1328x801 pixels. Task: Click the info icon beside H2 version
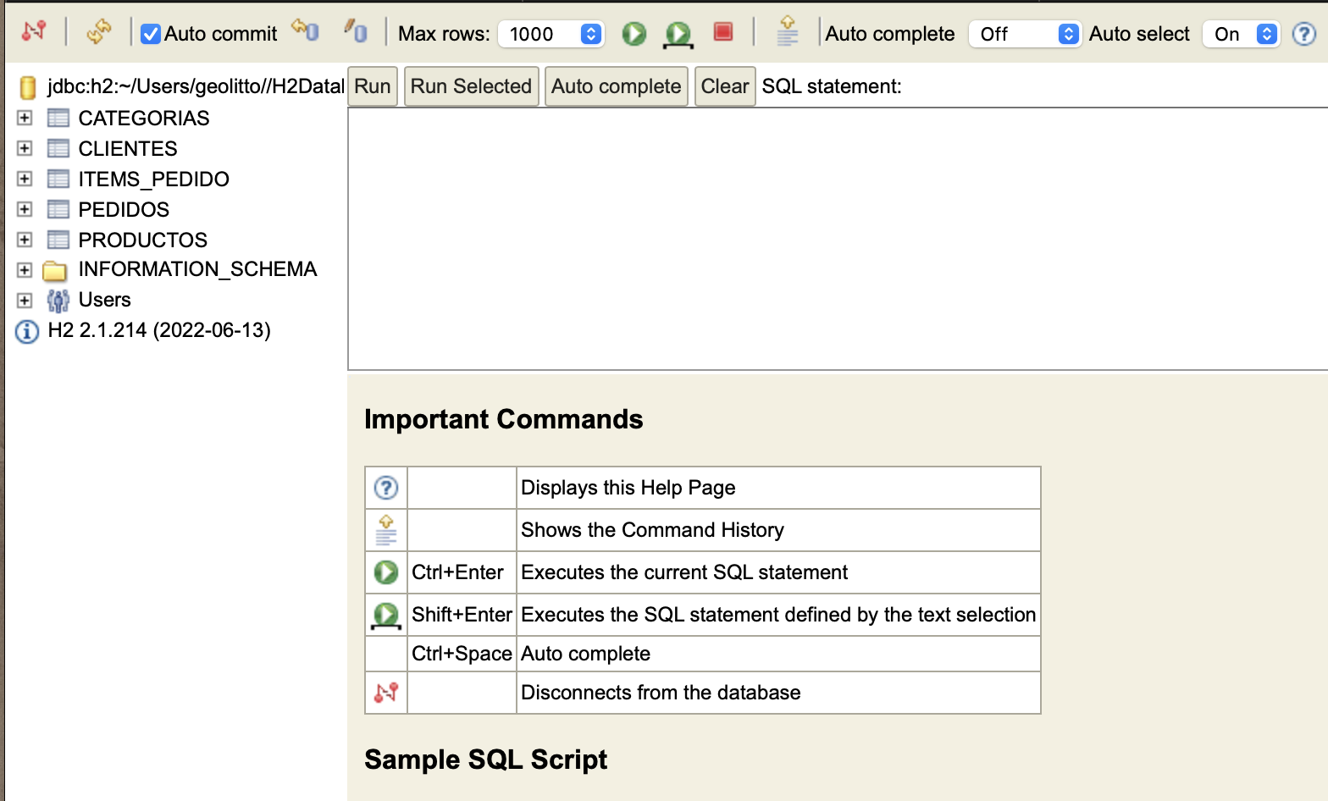(x=27, y=331)
